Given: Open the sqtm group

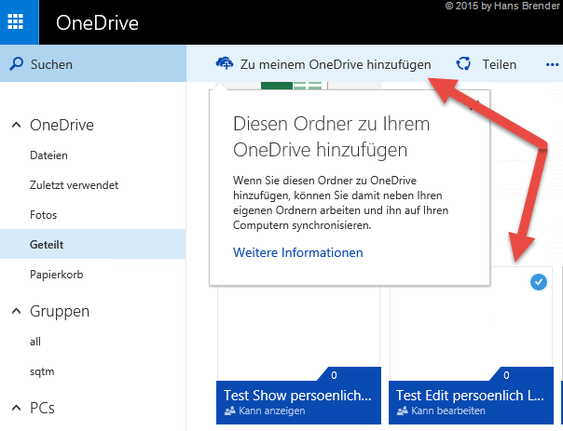Looking at the screenshot, I should 41,370.
